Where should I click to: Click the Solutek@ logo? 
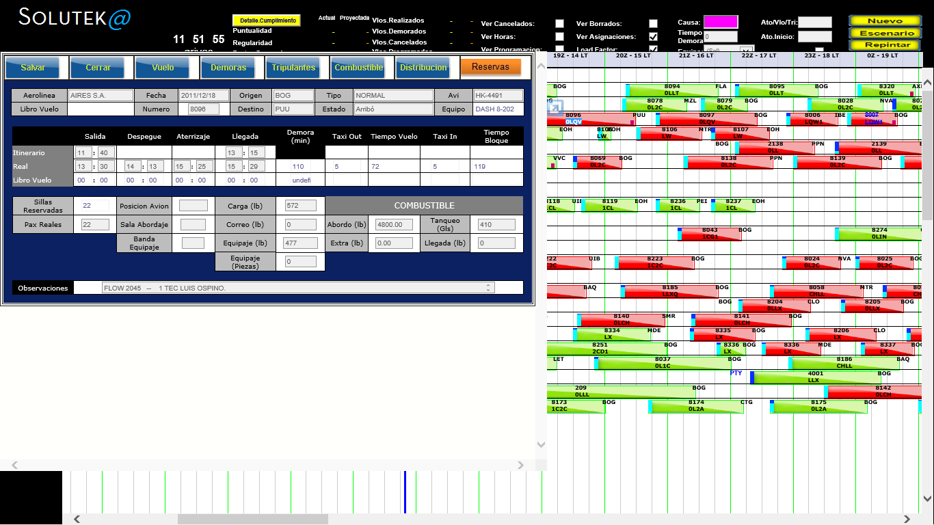(74, 18)
